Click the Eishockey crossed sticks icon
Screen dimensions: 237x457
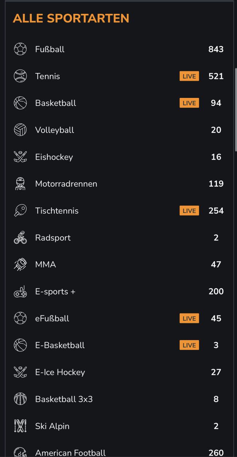tap(20, 157)
